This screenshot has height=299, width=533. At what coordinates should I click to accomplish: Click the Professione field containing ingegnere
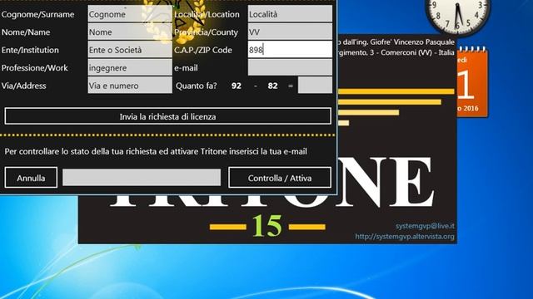(130, 68)
